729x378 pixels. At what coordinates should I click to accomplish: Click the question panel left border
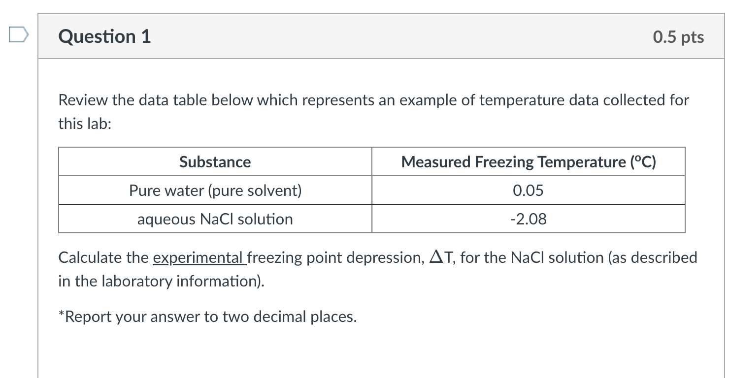tap(39, 197)
